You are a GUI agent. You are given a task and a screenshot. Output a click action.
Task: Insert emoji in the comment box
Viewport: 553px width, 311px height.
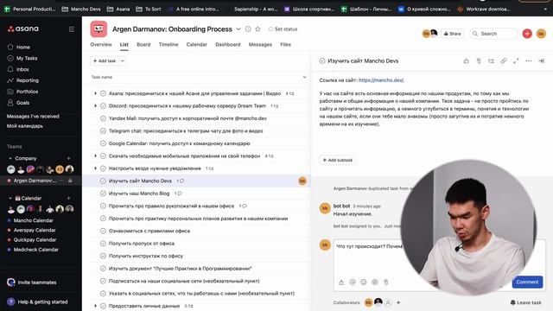click(x=364, y=282)
